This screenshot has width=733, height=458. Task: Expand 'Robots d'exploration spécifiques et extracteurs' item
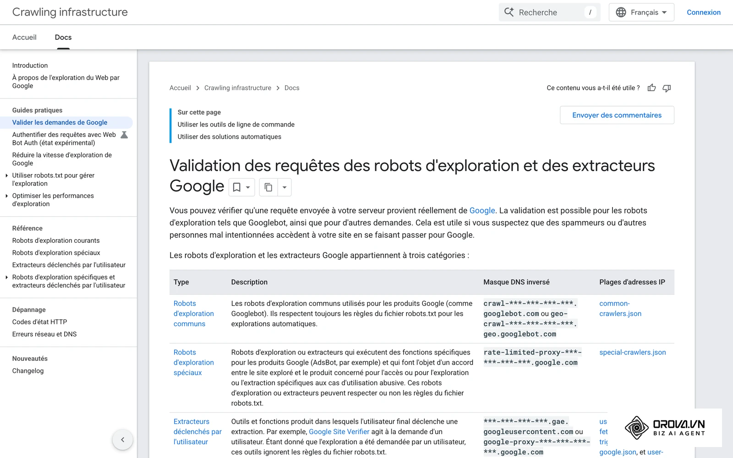pyautogui.click(x=6, y=277)
